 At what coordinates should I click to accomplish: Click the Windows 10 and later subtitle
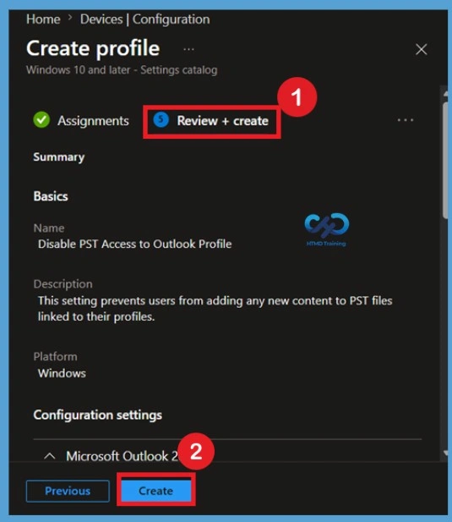122,70
